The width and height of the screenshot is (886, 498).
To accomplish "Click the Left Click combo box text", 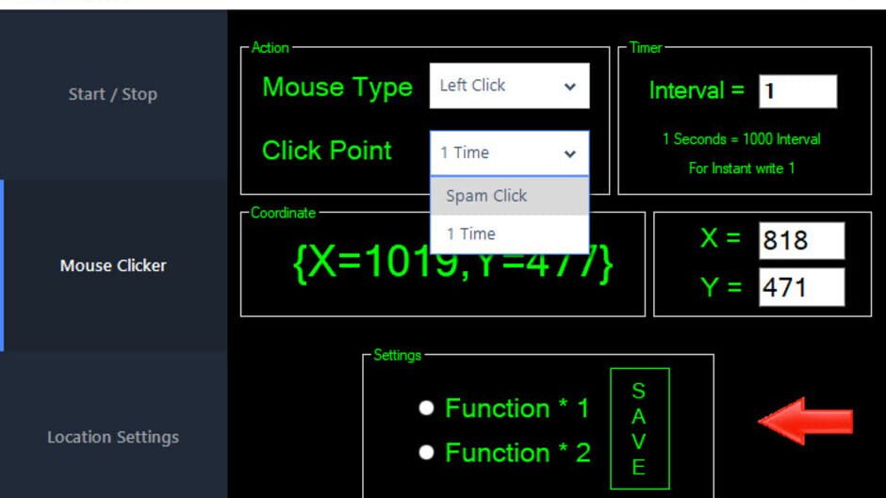I will 472,86.
